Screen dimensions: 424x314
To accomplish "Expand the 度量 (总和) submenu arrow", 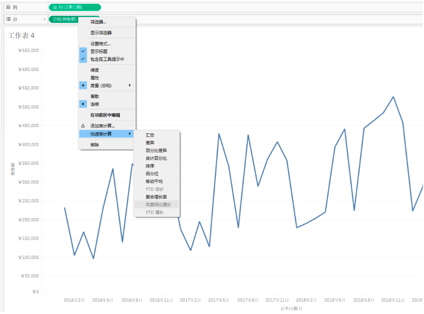I will (x=130, y=85).
